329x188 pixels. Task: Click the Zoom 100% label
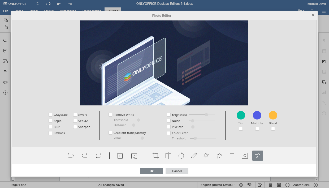[x=301, y=185]
